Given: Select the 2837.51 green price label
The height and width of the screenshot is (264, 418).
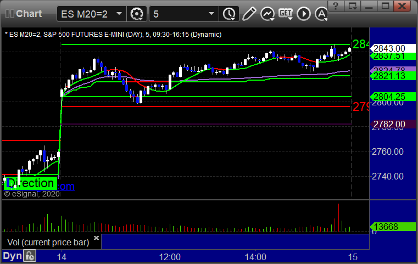Looking at the screenshot, I should point(393,56).
